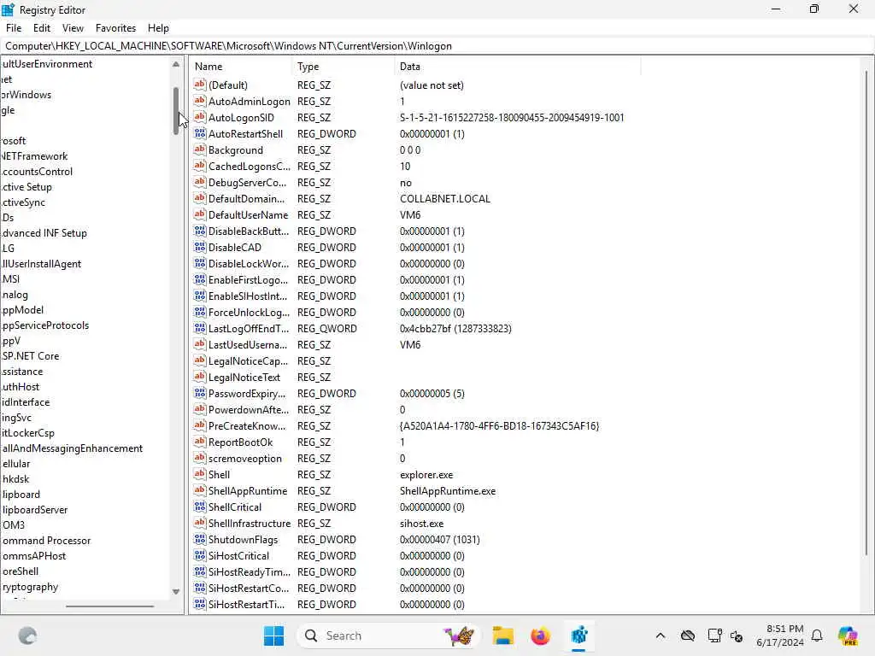Select the Active Setup tree key

click(26, 187)
